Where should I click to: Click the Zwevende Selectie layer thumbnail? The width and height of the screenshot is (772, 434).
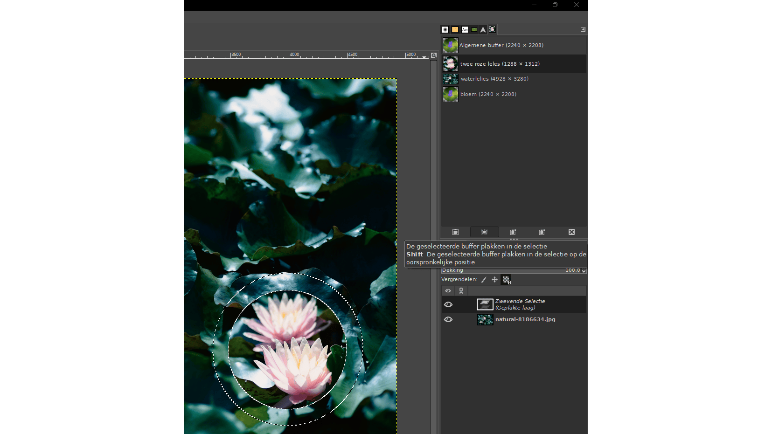(x=485, y=304)
